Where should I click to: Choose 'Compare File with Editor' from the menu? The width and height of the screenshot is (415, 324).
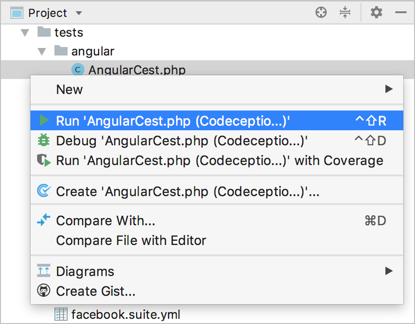pos(131,240)
